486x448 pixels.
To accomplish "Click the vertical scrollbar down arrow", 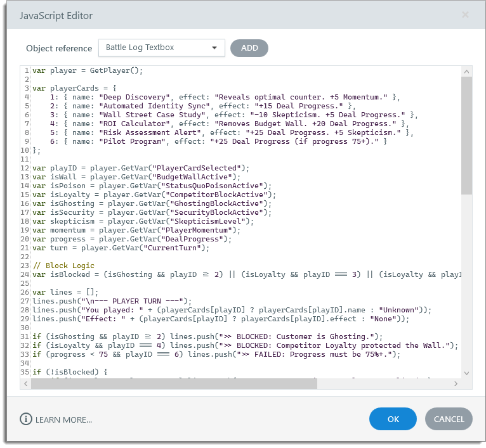I will click(466, 373).
